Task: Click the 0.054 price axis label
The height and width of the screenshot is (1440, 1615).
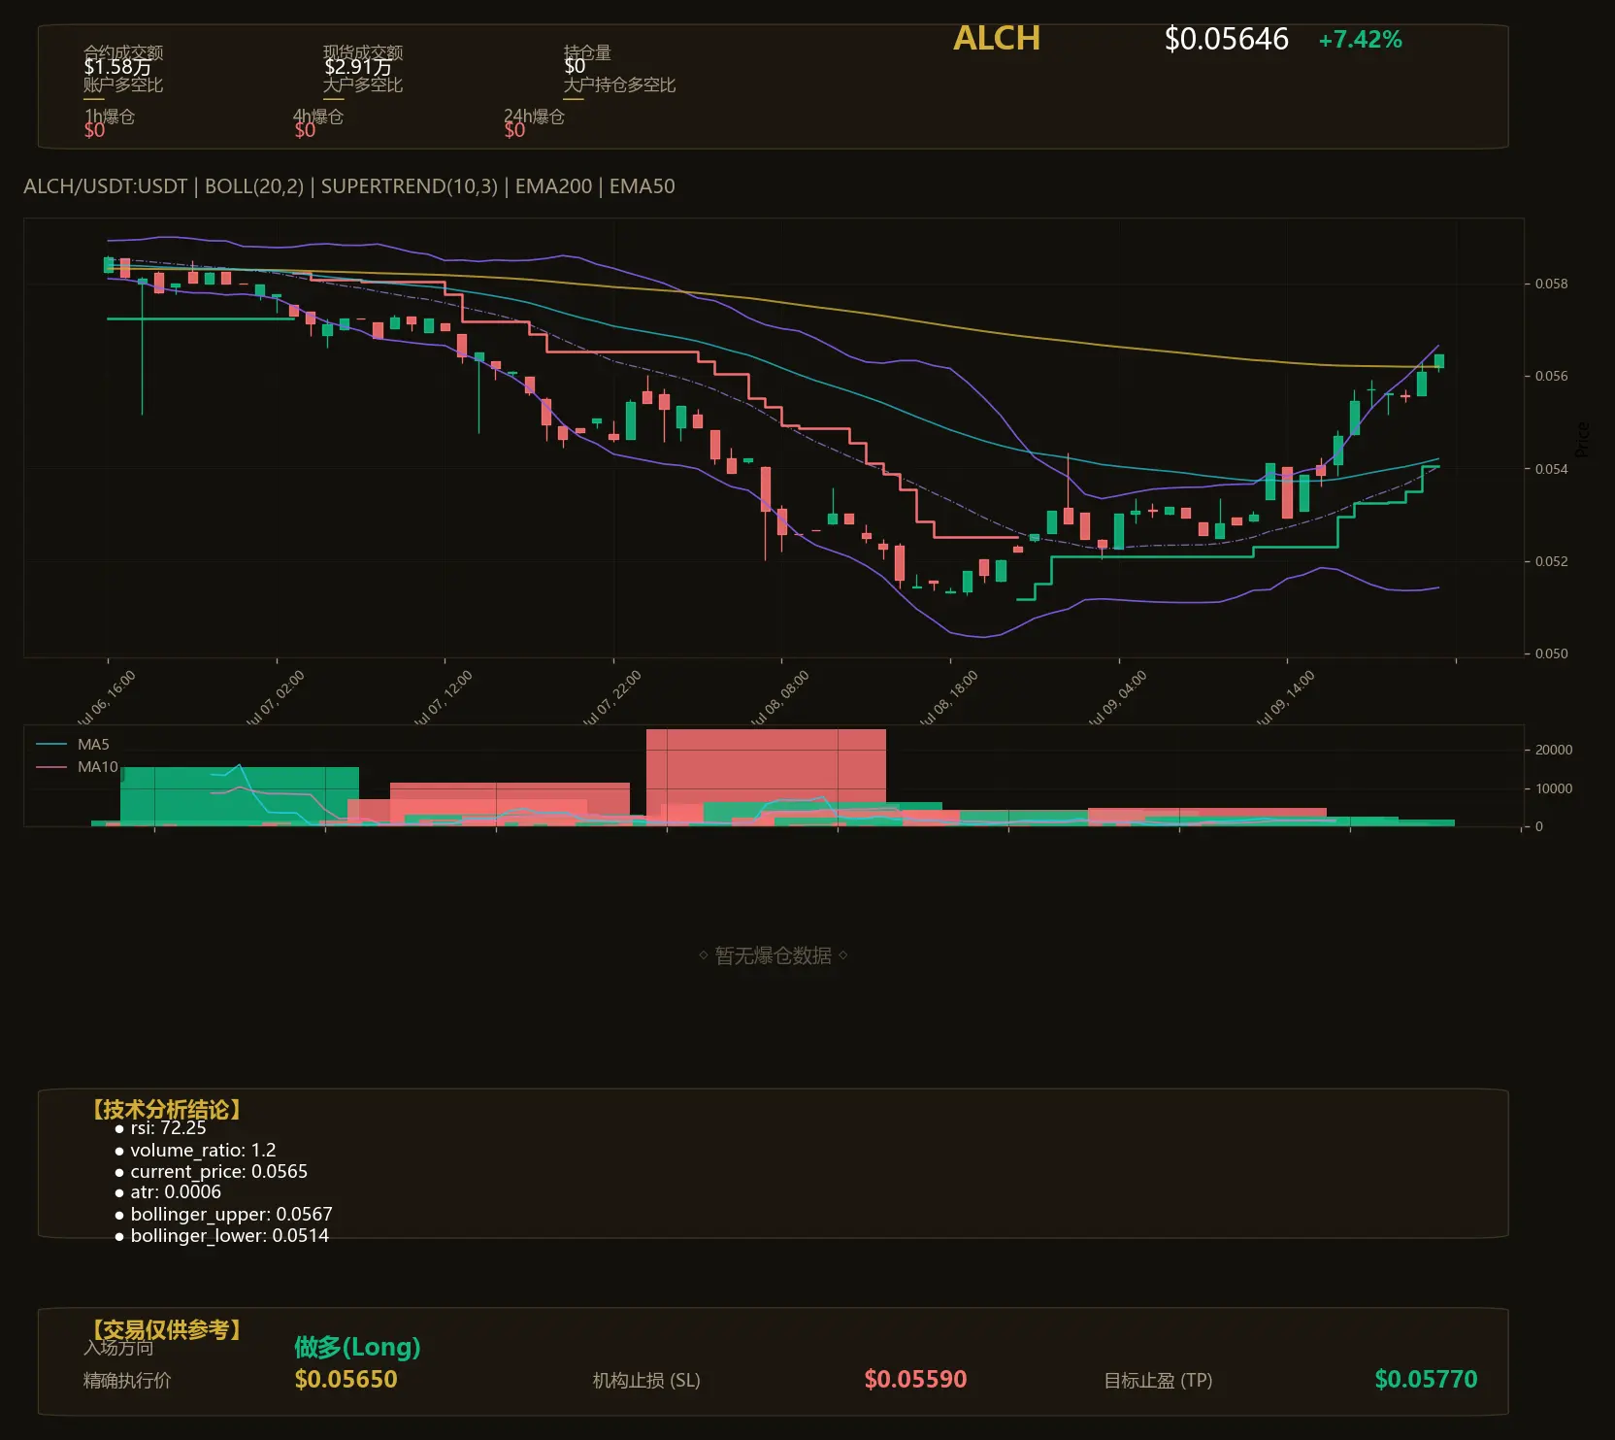Action: [1551, 469]
